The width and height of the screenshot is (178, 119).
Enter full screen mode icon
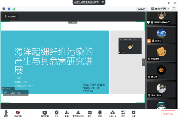pos(174,9)
